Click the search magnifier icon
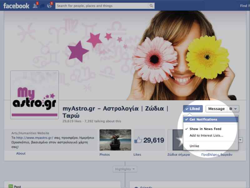250x188 pixels. (x=151, y=6)
